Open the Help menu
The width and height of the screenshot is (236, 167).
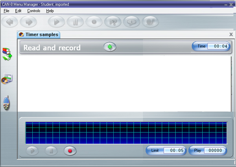click(50, 11)
